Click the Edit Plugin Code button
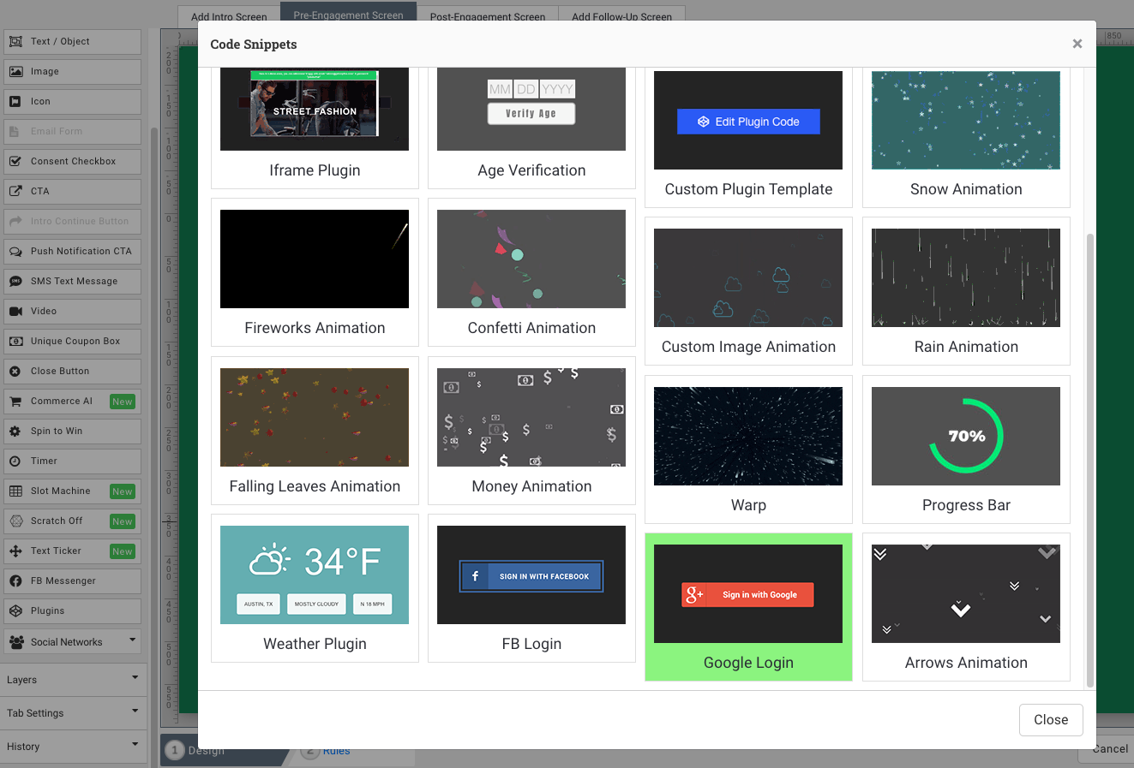The height and width of the screenshot is (768, 1134). [x=748, y=122]
